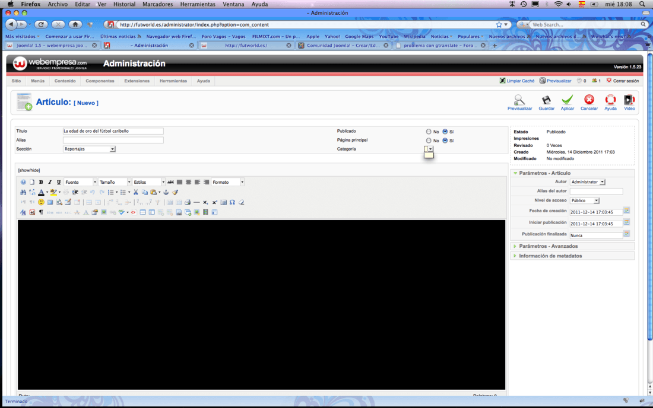Click the Limpiar Caché link

(517, 81)
